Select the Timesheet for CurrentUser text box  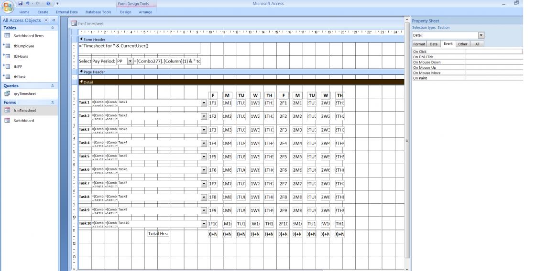[140, 48]
